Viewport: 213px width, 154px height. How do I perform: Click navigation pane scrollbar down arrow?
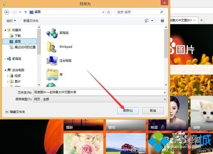(x=39, y=85)
